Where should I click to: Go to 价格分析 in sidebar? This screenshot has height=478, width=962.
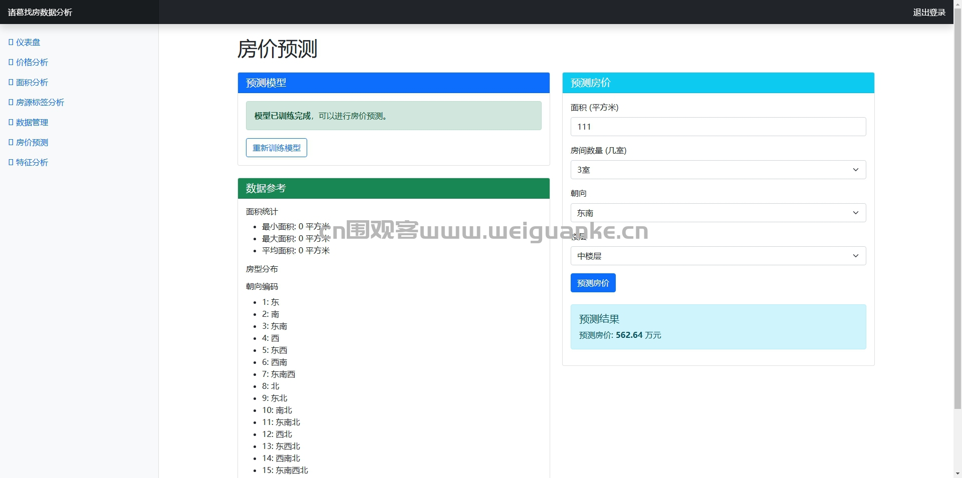click(29, 63)
